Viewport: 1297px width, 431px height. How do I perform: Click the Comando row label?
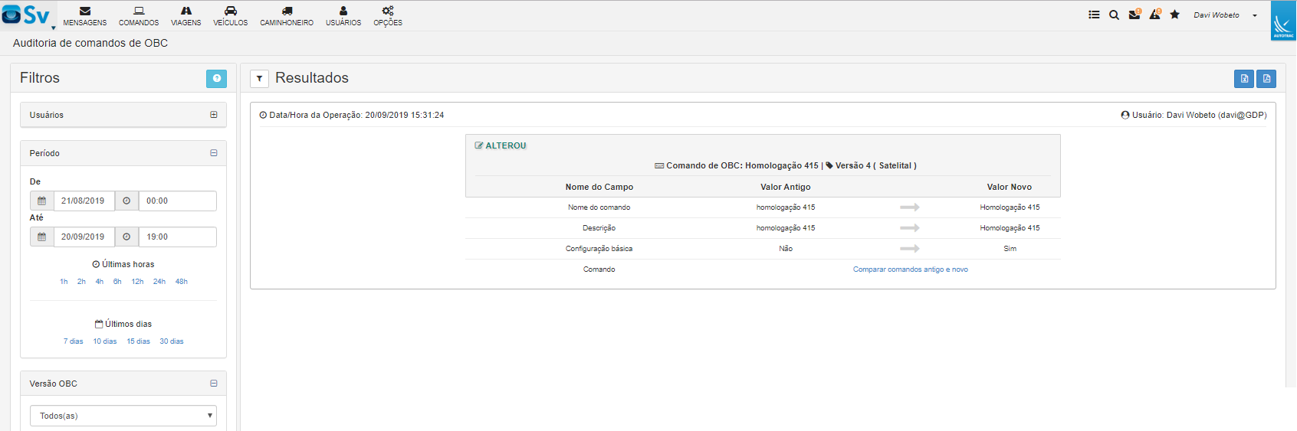coord(599,269)
